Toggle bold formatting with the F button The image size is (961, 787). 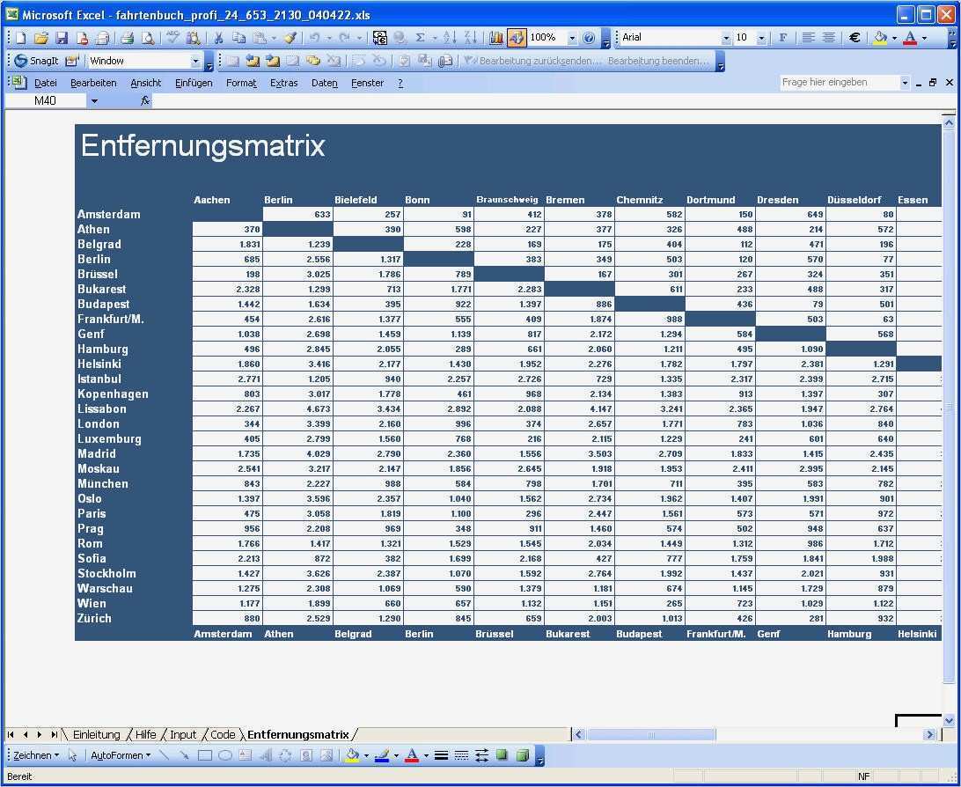tap(782, 38)
